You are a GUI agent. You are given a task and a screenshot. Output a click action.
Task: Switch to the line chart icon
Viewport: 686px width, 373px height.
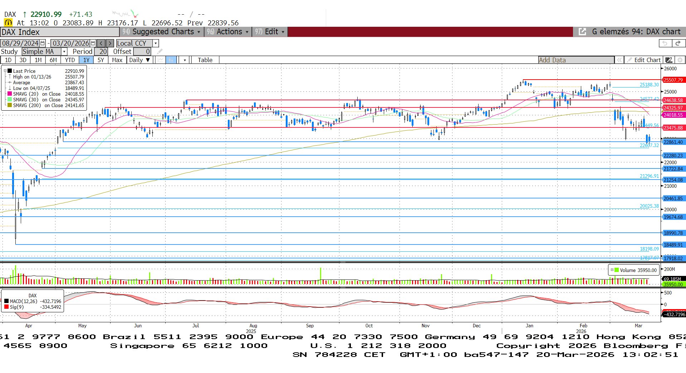click(160, 60)
